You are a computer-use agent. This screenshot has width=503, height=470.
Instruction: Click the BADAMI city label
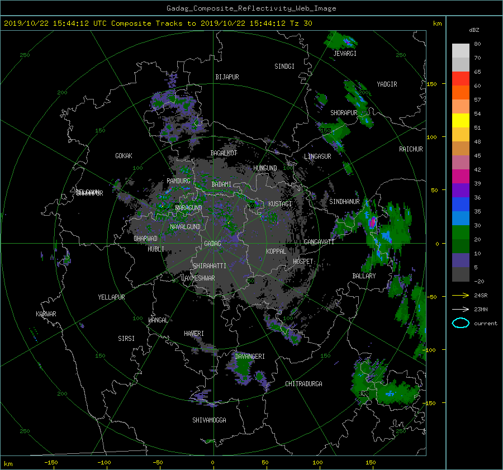pyautogui.click(x=221, y=184)
